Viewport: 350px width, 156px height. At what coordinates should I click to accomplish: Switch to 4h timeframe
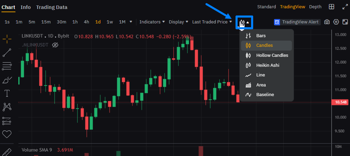(x=86, y=22)
